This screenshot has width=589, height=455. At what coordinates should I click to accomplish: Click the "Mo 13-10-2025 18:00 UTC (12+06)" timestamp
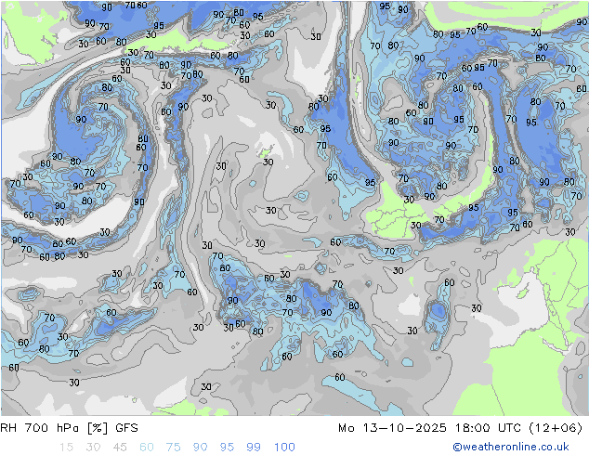461,428
